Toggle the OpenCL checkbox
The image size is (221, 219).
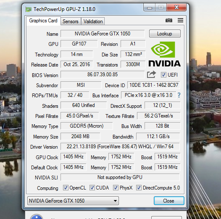point(66,188)
